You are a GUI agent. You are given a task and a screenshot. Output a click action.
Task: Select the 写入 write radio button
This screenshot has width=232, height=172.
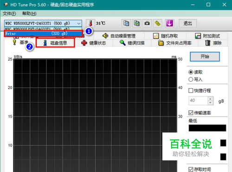191,79
